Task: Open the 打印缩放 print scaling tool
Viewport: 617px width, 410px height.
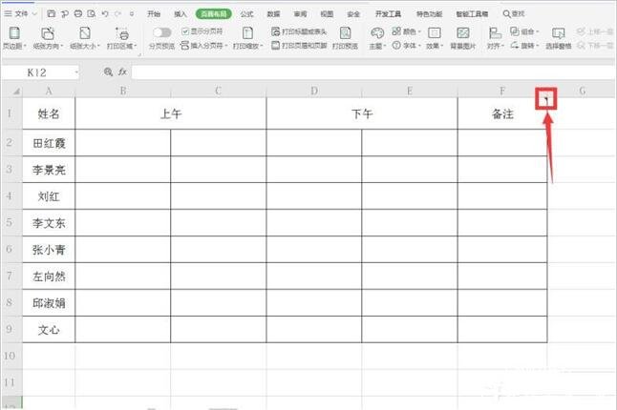Action: [x=247, y=38]
